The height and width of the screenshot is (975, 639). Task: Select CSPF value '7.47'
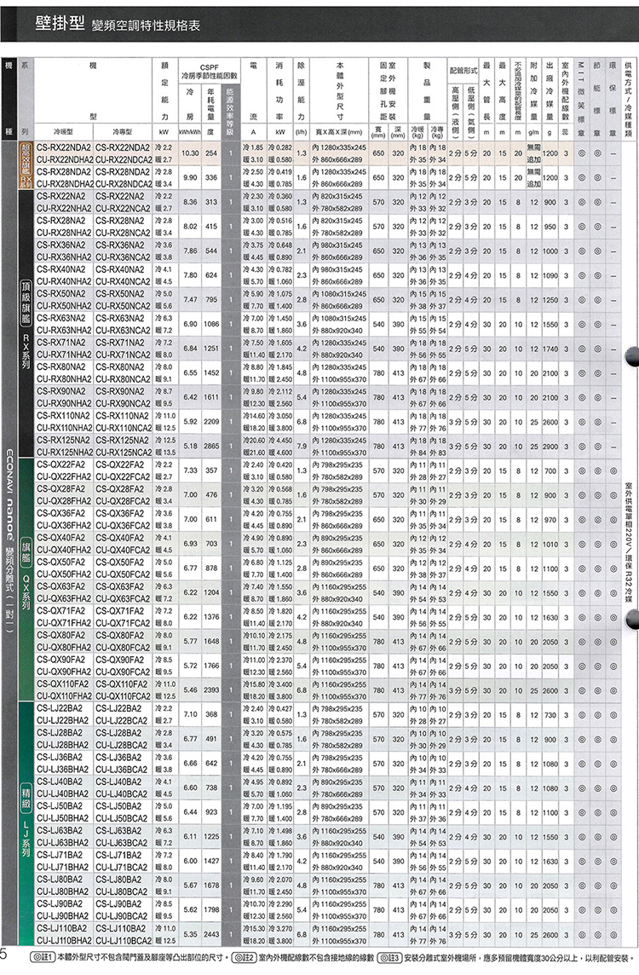(x=190, y=300)
